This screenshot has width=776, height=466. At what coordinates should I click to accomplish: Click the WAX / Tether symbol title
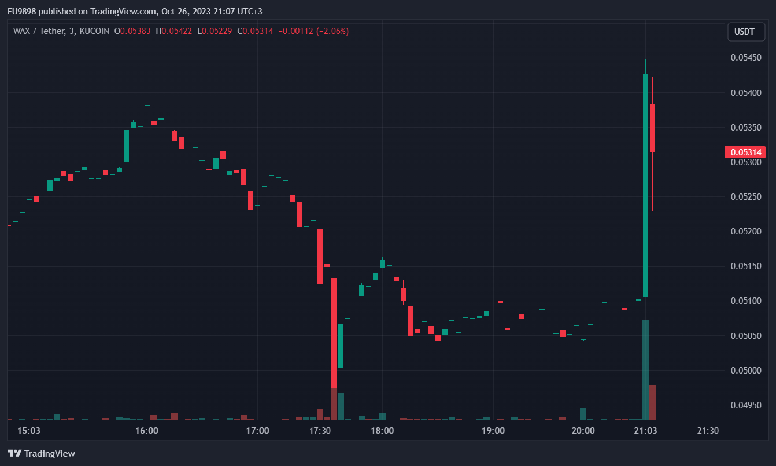pos(40,31)
